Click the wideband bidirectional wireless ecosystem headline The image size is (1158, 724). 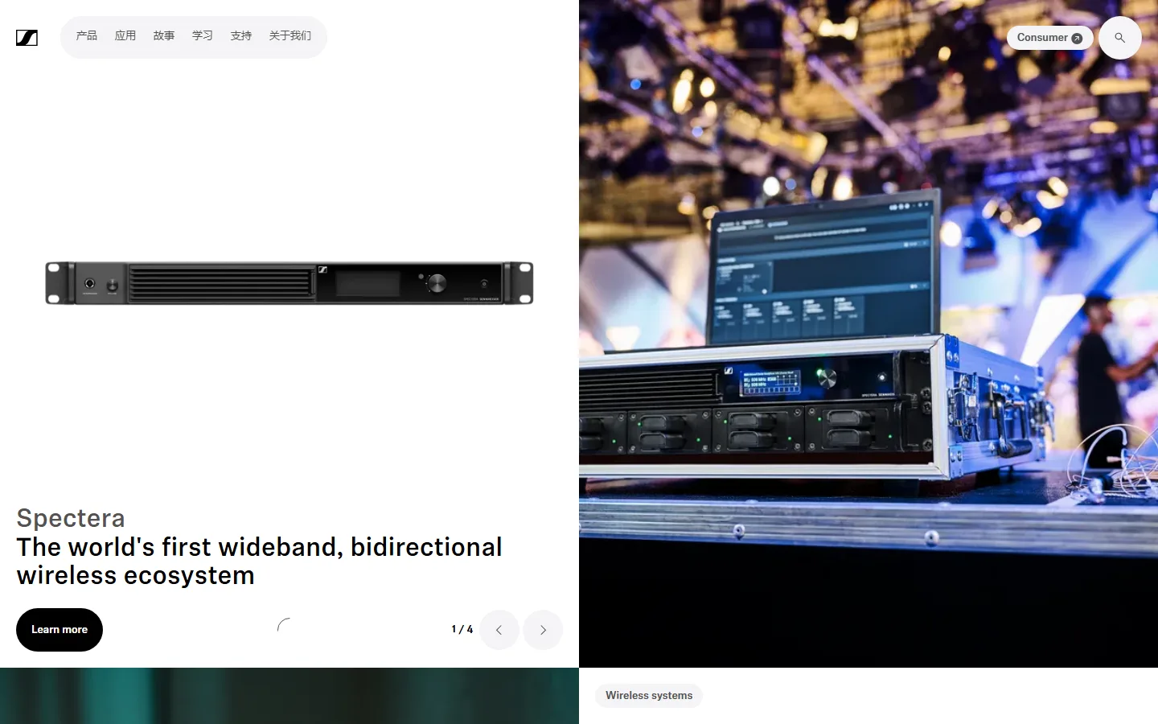point(259,562)
